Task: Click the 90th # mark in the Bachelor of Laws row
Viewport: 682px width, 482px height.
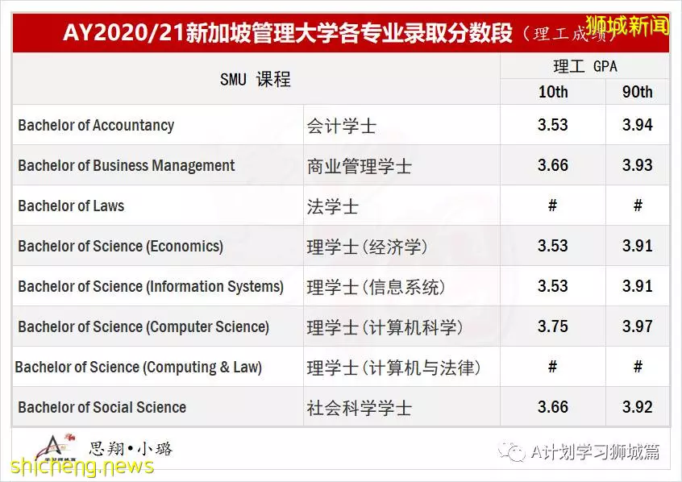Action: tap(638, 206)
